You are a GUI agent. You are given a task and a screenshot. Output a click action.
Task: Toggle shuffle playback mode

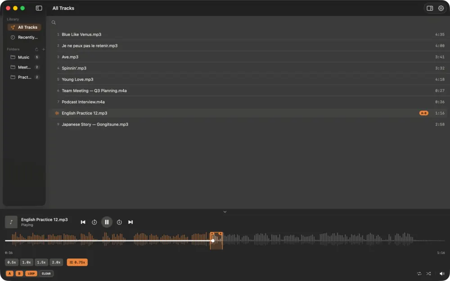coord(428,273)
